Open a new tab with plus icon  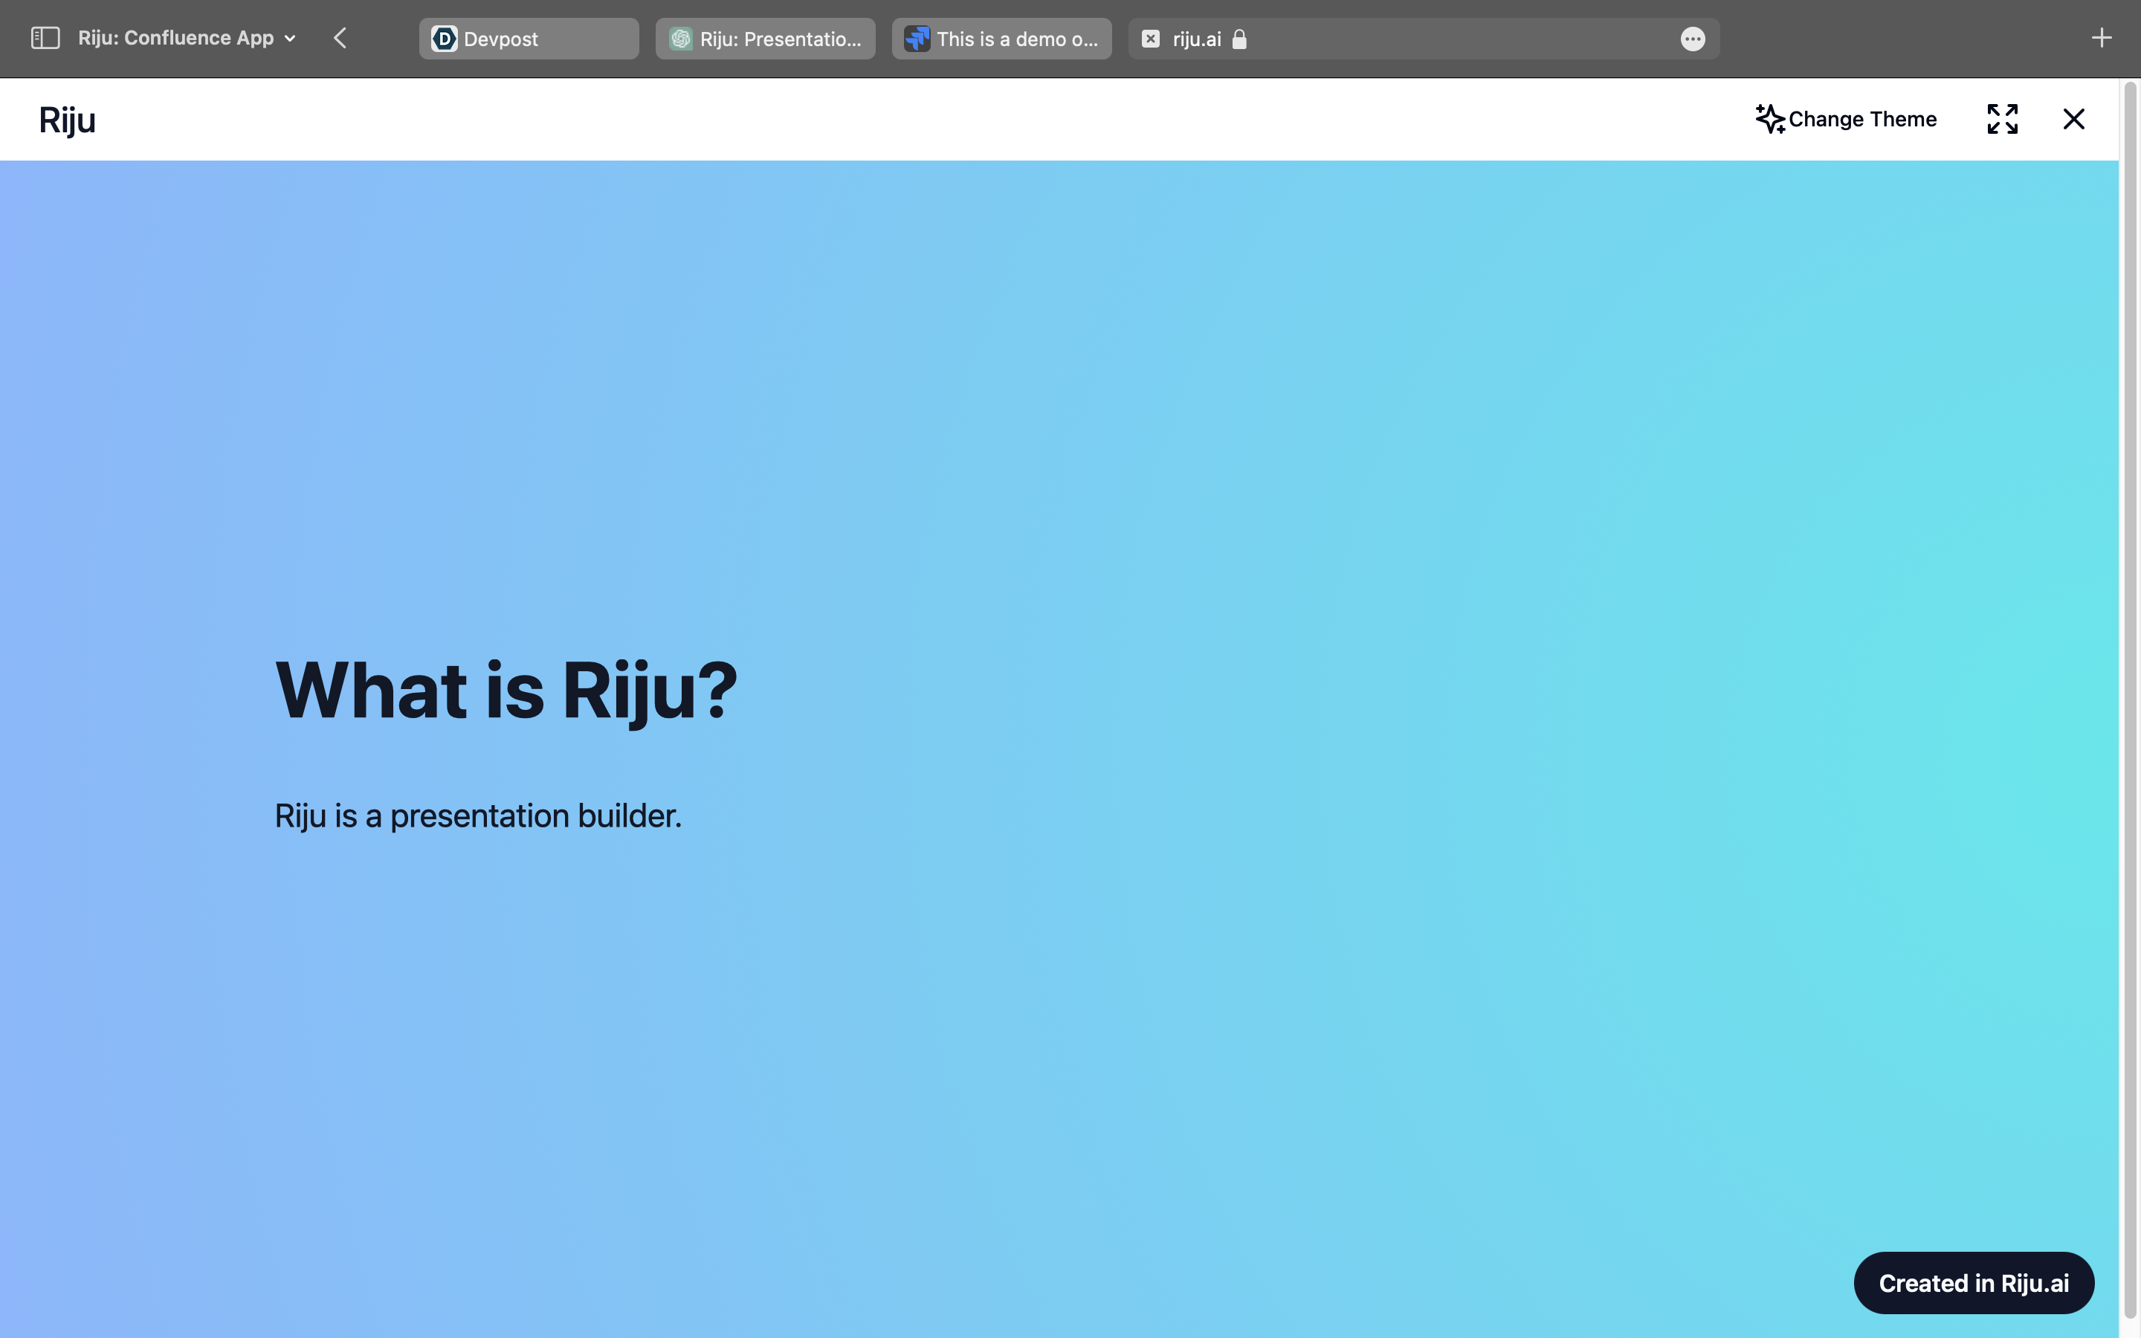coord(2101,38)
